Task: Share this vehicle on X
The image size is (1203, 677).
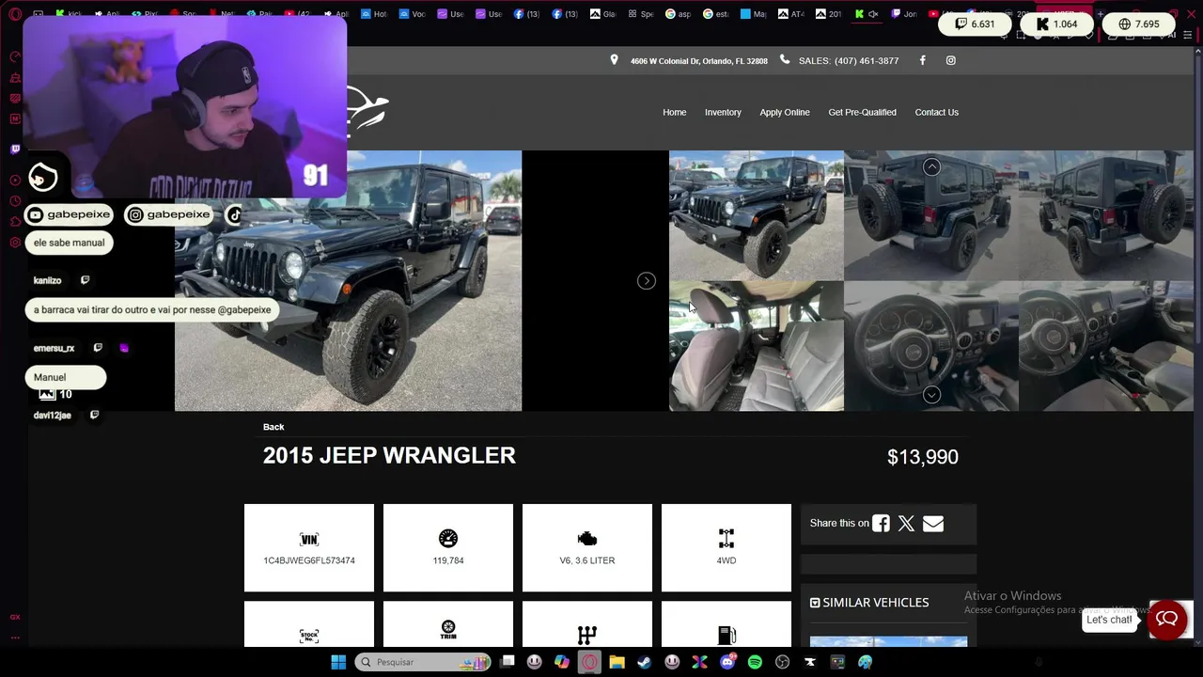Action: click(906, 524)
